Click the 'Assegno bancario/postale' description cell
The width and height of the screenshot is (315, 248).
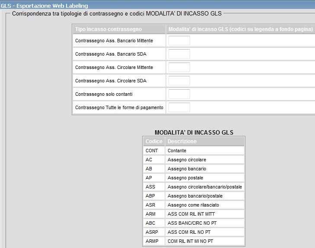[x=205, y=196]
